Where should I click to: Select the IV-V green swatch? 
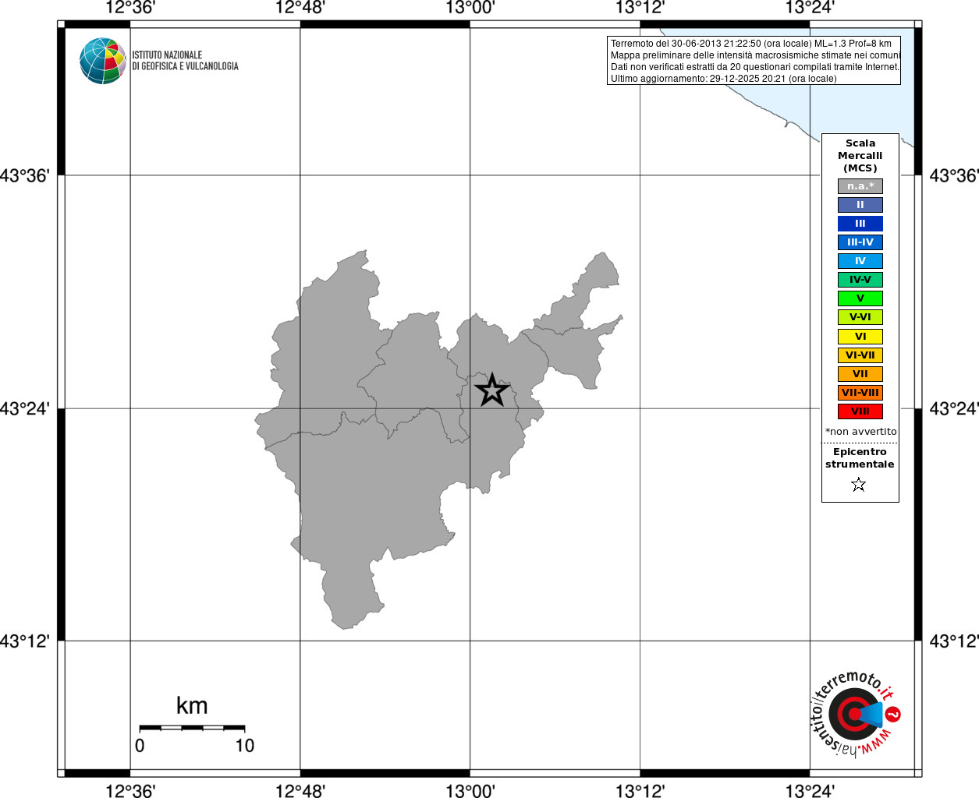click(860, 280)
